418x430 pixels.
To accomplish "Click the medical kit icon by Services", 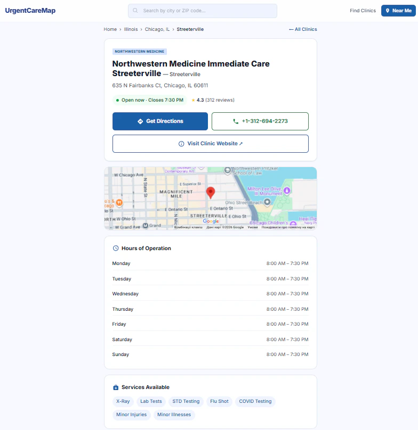I will coord(116,387).
